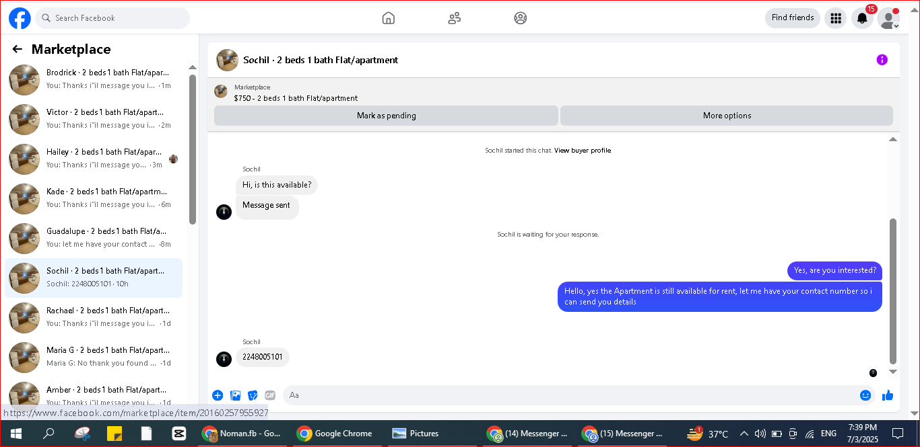
Task: Focus the Search Facebook field
Action: coord(112,18)
